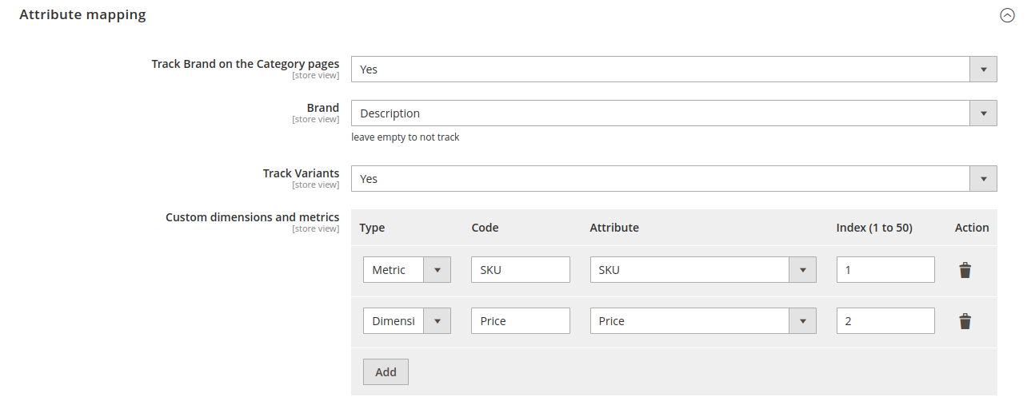The width and height of the screenshot is (1031, 413).
Task: Open Track Brand on Category pages dropdown
Action: [674, 69]
